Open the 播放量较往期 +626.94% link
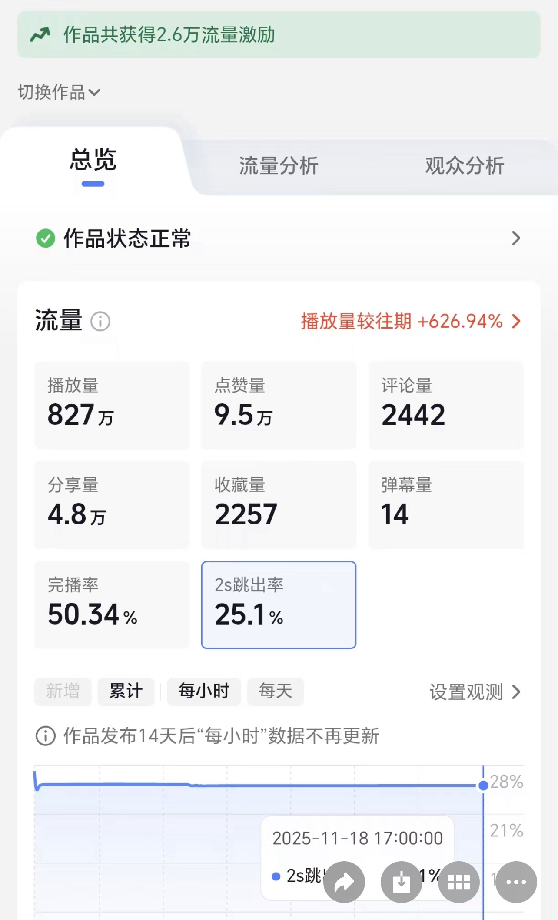558x920 pixels. [410, 322]
